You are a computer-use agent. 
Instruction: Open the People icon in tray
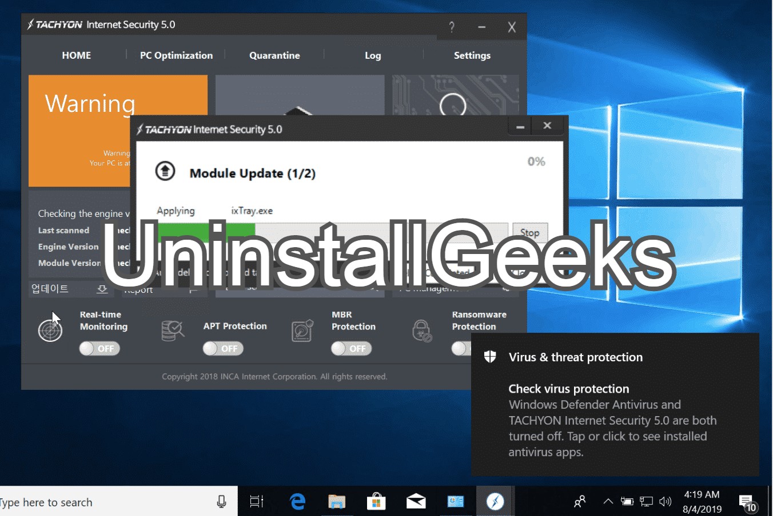(x=580, y=502)
